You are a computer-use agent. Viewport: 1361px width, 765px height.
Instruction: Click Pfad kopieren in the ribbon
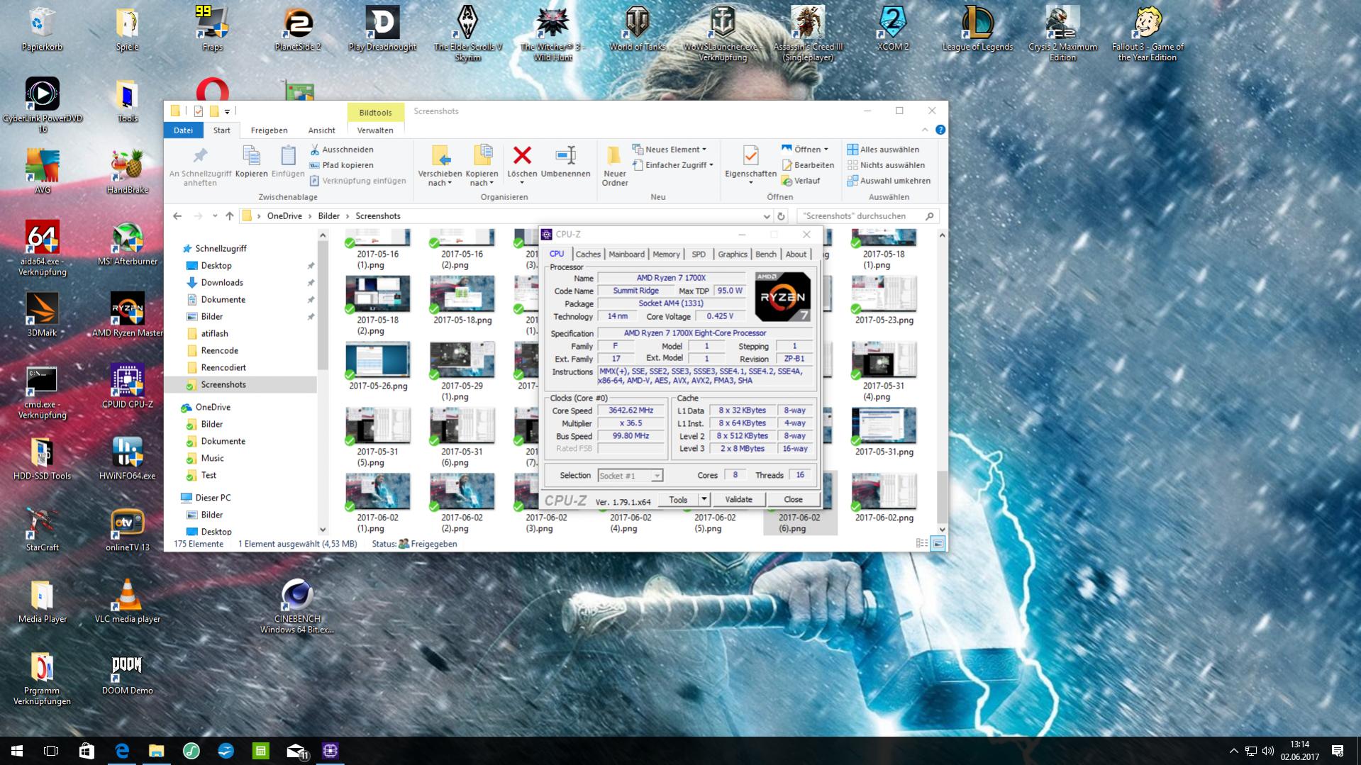[341, 165]
